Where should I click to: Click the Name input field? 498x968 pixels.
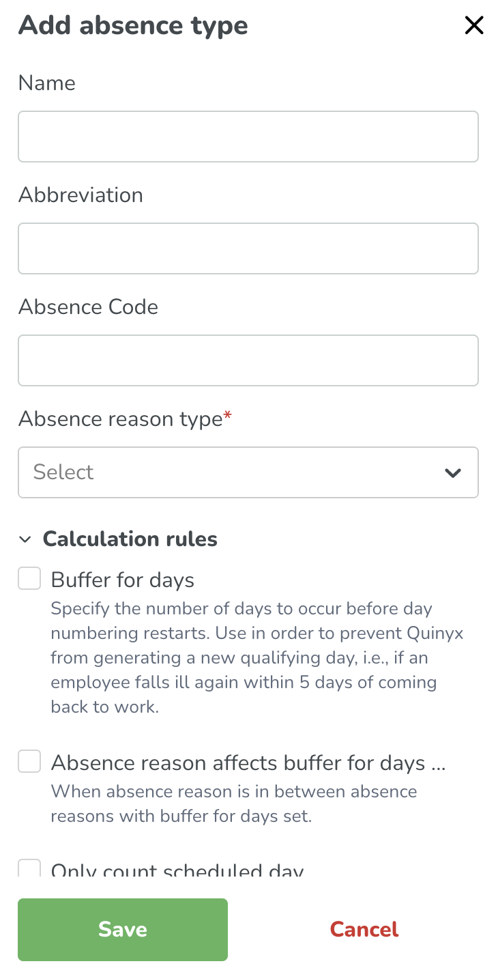coord(248,137)
